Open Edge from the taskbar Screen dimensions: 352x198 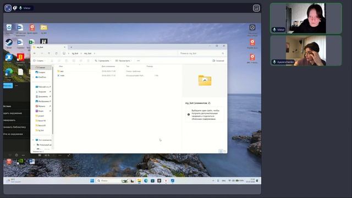pos(146,181)
